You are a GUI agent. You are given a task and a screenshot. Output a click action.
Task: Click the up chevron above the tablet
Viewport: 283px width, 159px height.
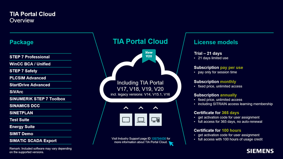126,108
